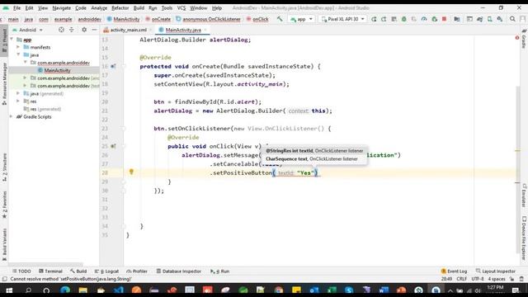Click the green Debug bug icon
Viewport: 528px width, 297px height.
[x=403, y=19]
